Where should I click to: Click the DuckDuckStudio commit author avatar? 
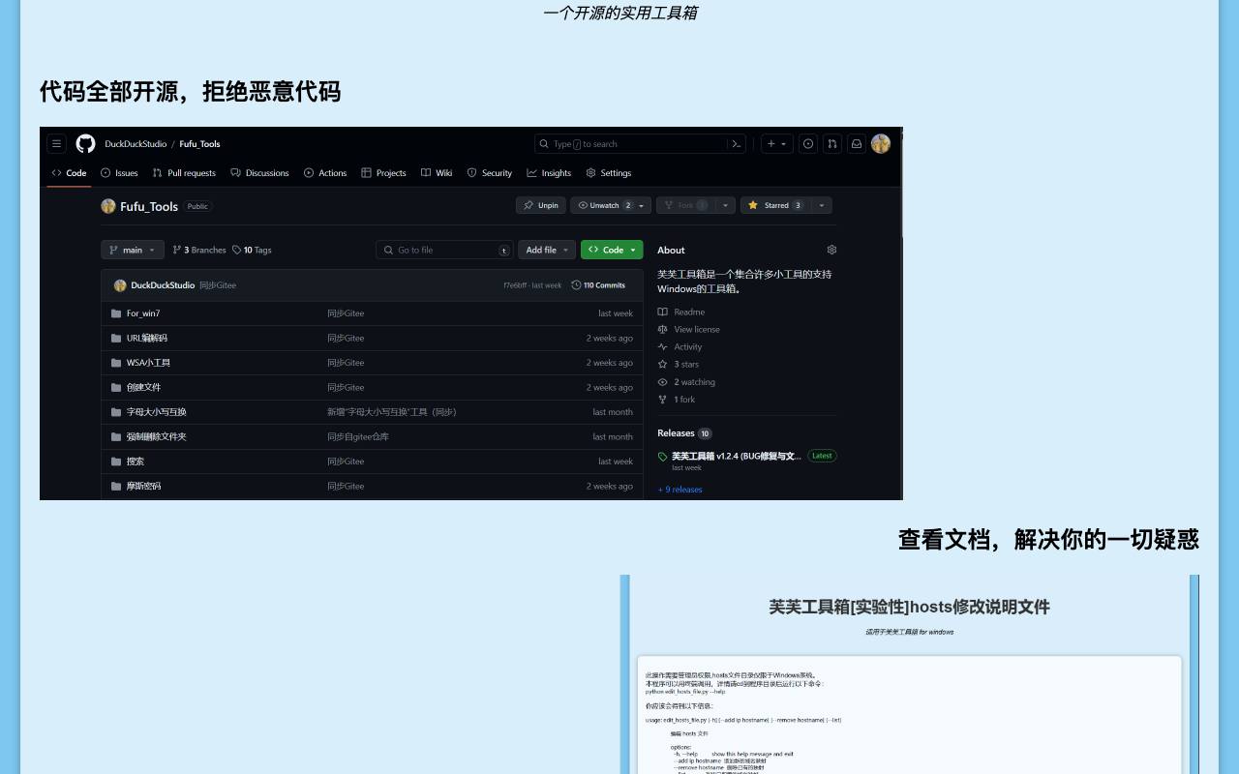[120, 285]
